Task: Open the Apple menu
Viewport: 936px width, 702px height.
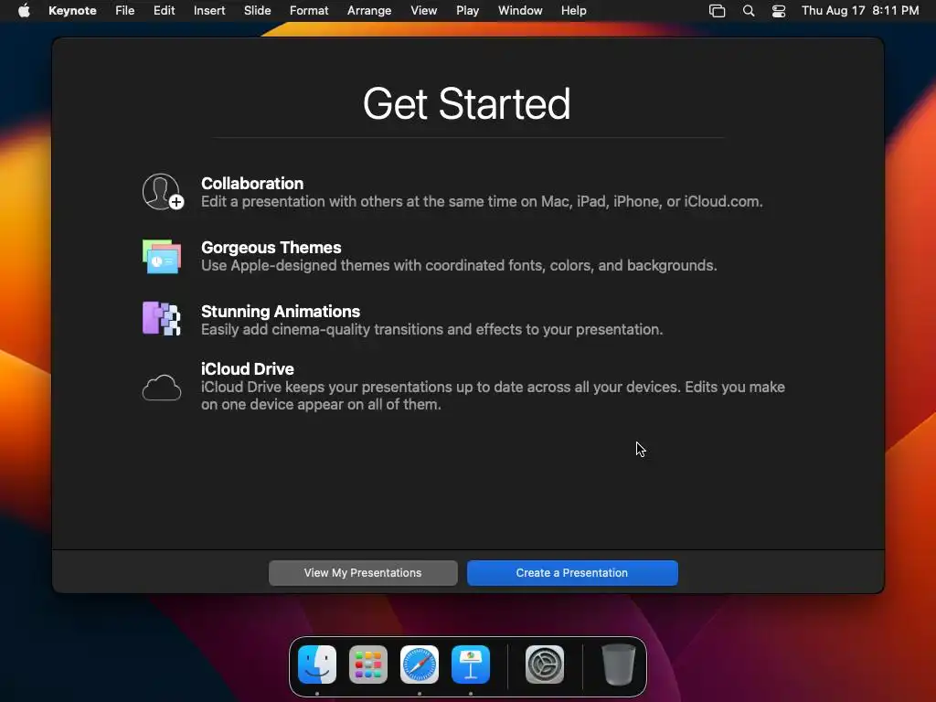Action: pos(24,11)
